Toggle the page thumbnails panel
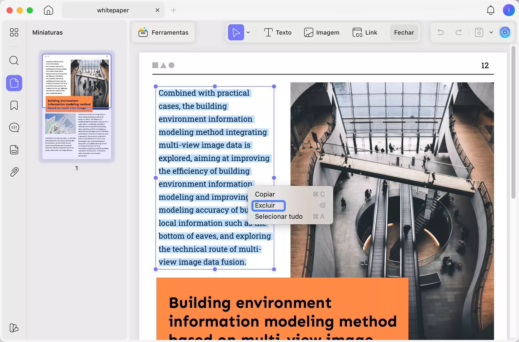The width and height of the screenshot is (519, 342). (14, 83)
